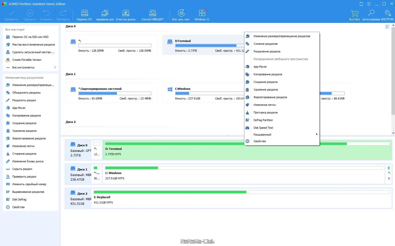Choose Слияние разделов in the context menu

(x=282, y=44)
